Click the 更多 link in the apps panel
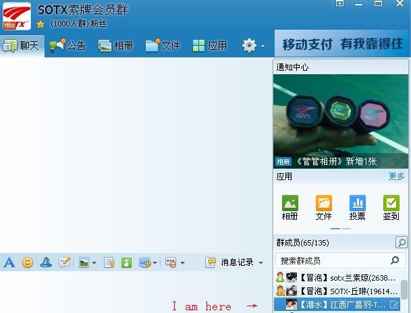Screen dimensions: 411x313 pyautogui.click(x=396, y=177)
